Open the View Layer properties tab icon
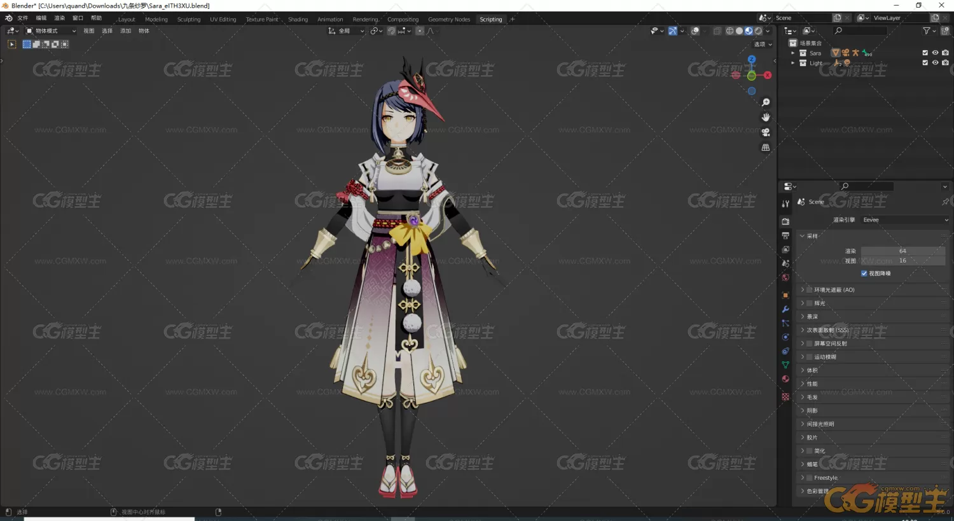Image resolution: width=954 pixels, height=521 pixels. [x=785, y=249]
